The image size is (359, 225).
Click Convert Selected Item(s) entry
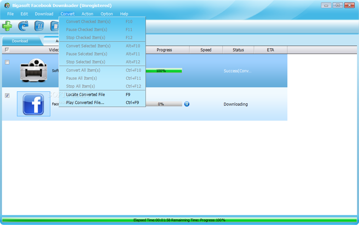click(x=102, y=46)
